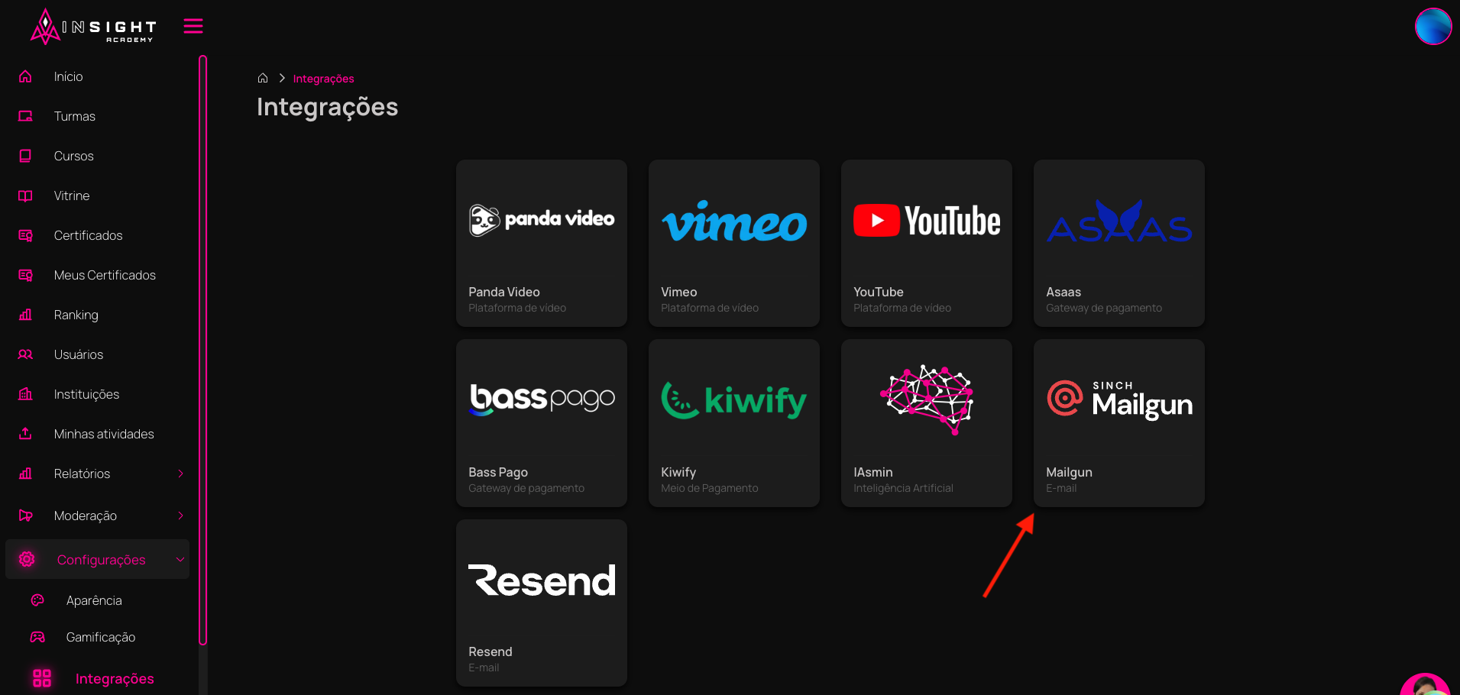Click the Mailgun card title text
This screenshot has width=1460, height=695.
1069,472
